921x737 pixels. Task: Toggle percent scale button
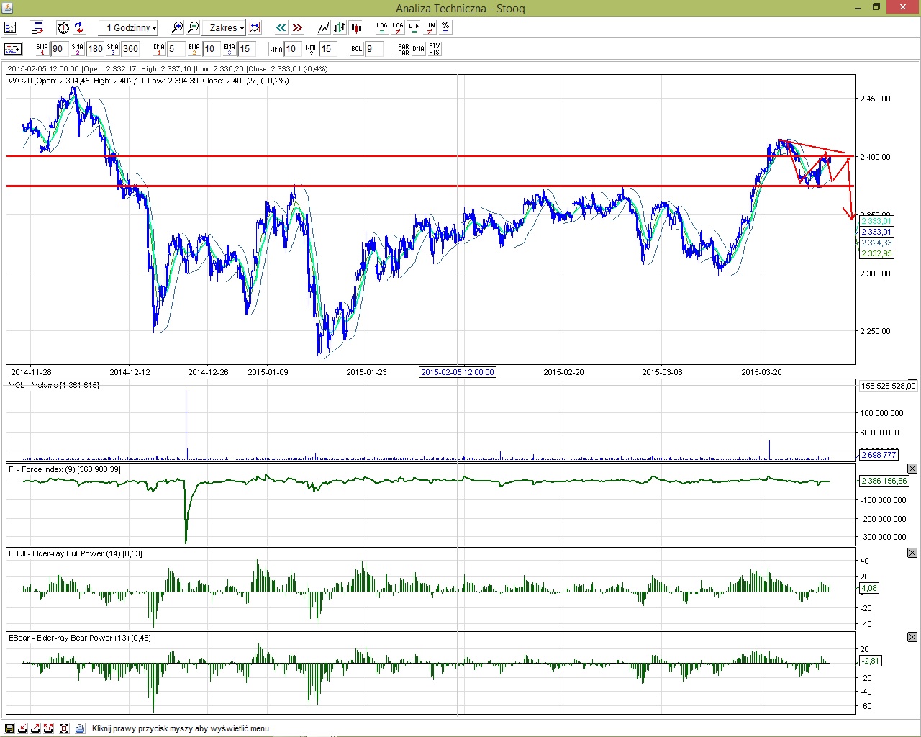point(445,27)
